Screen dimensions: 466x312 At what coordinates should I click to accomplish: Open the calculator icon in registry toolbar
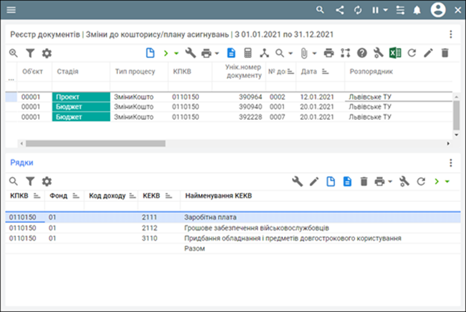tap(247, 53)
